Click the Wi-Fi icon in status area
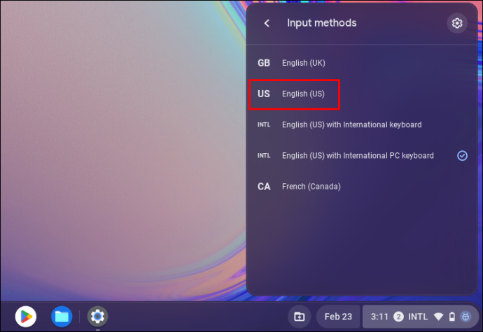This screenshot has width=483, height=332. point(438,317)
